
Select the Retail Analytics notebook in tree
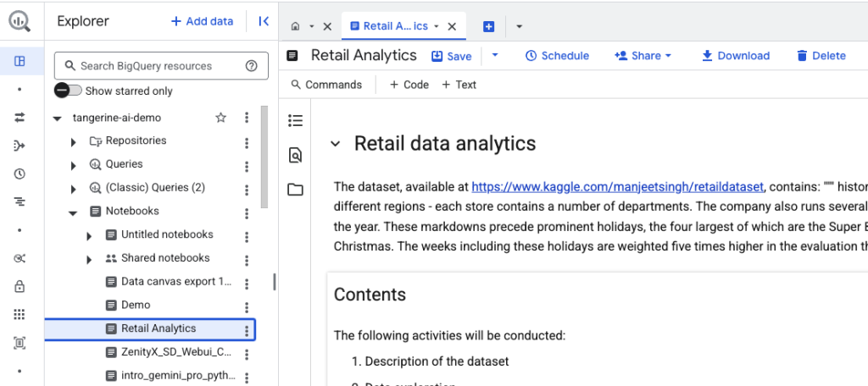pyautogui.click(x=150, y=328)
